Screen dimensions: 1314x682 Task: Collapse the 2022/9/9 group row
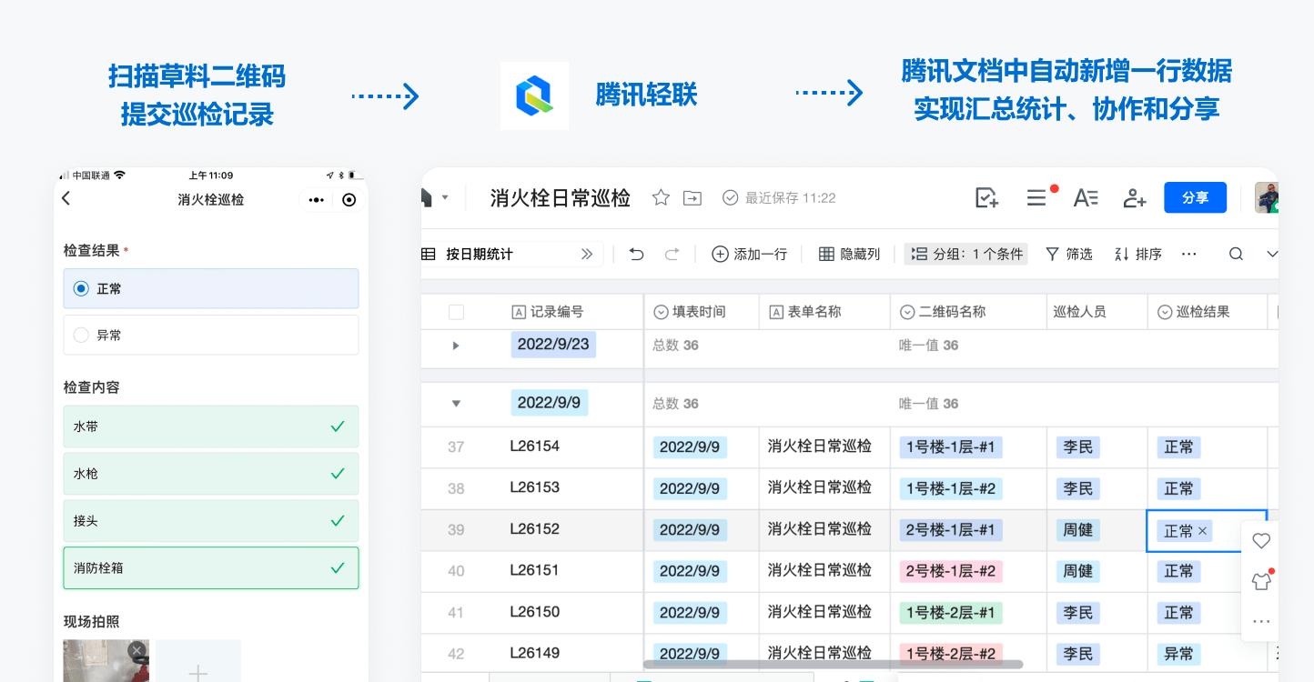[456, 403]
